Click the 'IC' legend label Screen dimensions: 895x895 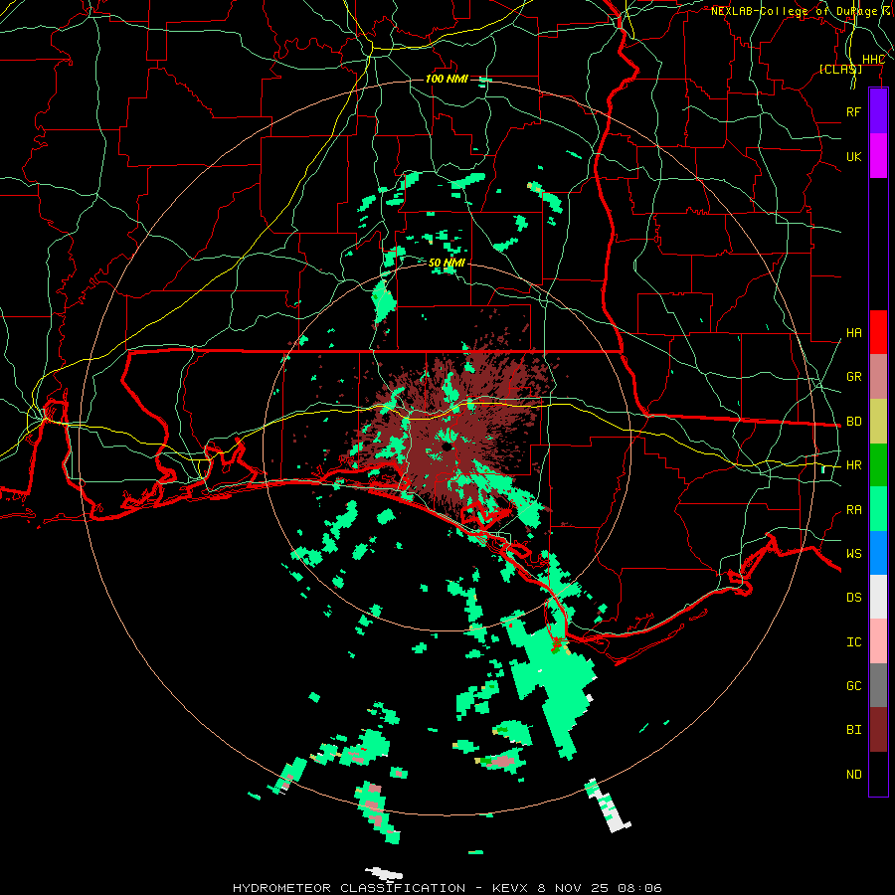[853, 642]
